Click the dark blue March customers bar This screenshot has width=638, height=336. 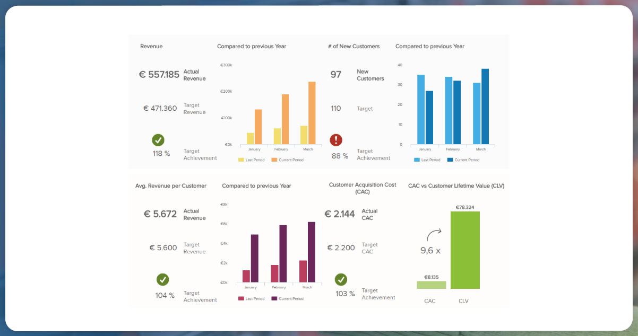(485, 107)
